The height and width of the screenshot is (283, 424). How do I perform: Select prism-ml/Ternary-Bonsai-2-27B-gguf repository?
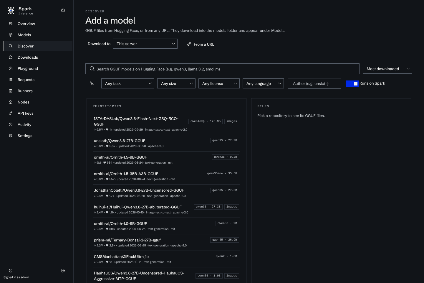[x=166, y=242]
